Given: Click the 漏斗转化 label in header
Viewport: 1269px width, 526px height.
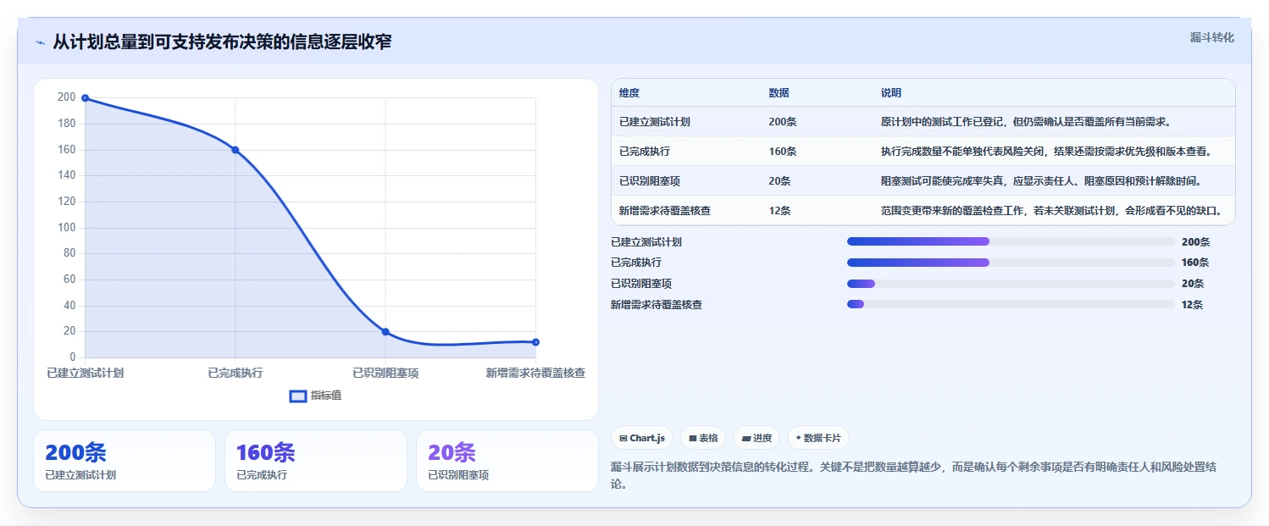Looking at the screenshot, I should 1212,38.
